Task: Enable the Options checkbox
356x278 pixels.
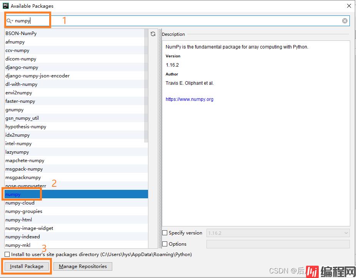Action: click(165, 244)
